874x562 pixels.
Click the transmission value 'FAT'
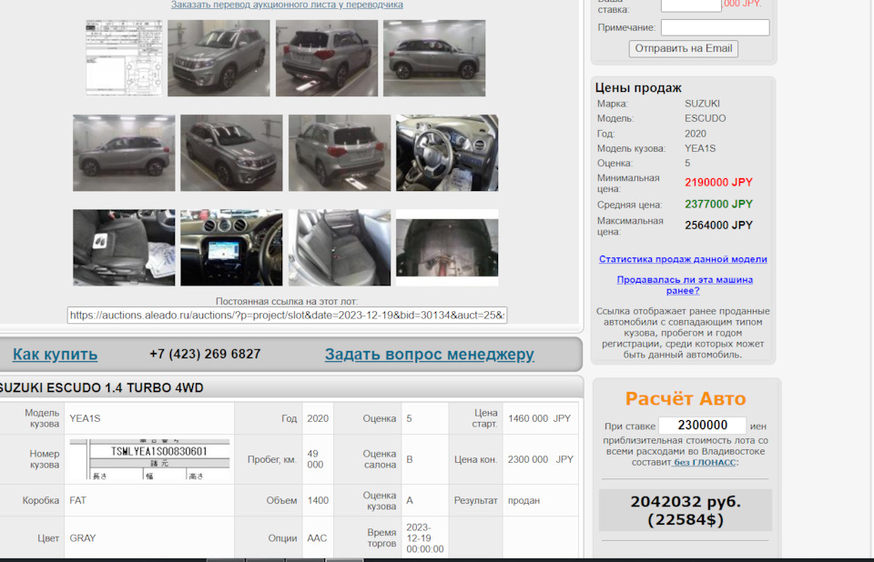coord(78,500)
